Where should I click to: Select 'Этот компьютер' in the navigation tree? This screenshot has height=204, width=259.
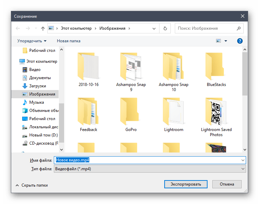tap(38, 61)
